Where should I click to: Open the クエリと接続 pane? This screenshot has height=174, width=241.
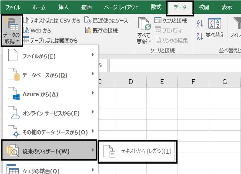[171, 20]
